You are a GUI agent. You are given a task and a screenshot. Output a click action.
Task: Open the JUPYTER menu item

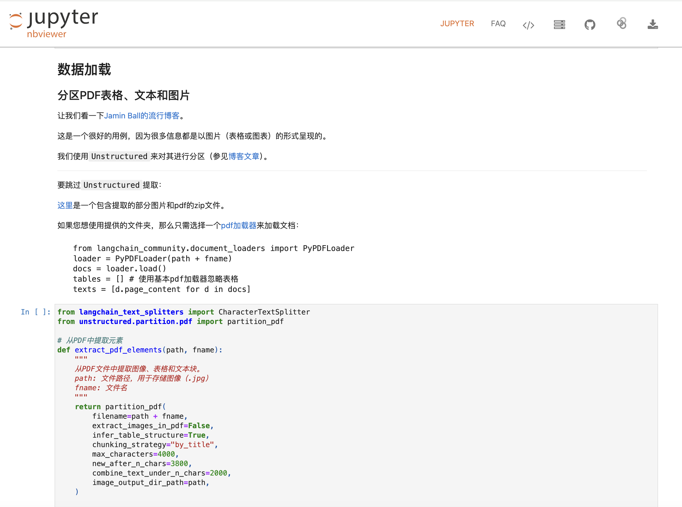457,24
